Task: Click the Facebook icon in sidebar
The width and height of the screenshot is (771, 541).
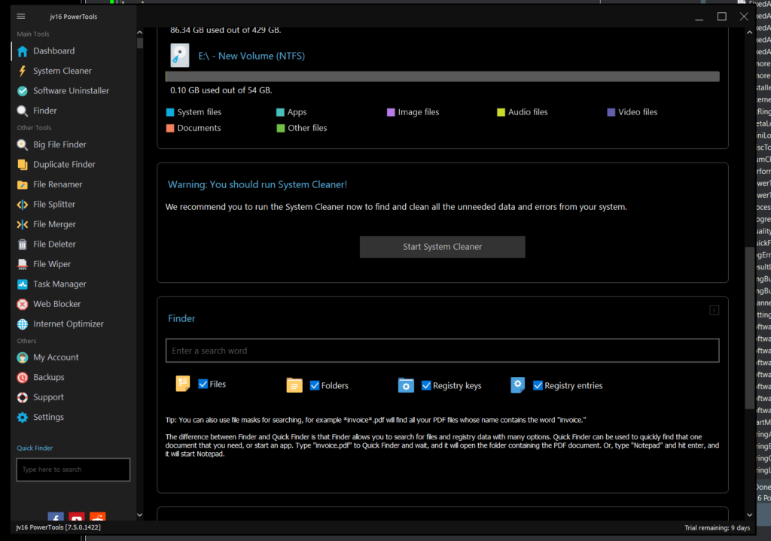Action: click(x=56, y=517)
